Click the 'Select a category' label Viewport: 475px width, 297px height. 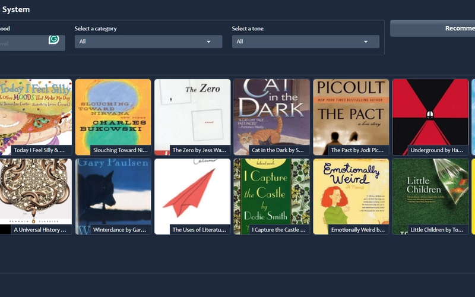click(x=96, y=29)
